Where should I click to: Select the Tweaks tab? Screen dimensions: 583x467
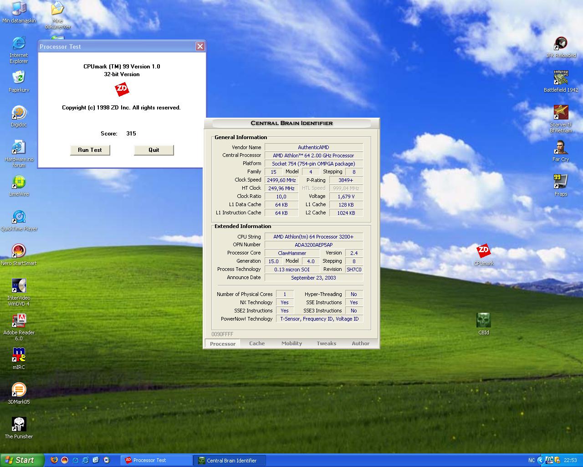point(326,343)
